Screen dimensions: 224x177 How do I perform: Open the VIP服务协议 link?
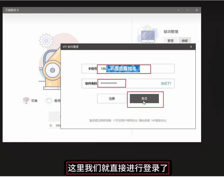[x=159, y=120]
